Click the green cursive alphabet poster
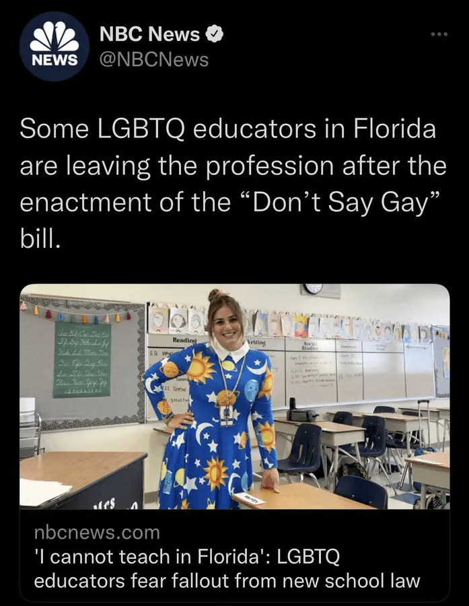 point(82,360)
